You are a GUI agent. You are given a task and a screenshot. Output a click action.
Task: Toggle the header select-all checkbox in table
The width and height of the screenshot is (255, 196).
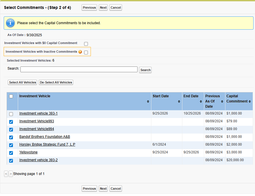click(x=11, y=96)
